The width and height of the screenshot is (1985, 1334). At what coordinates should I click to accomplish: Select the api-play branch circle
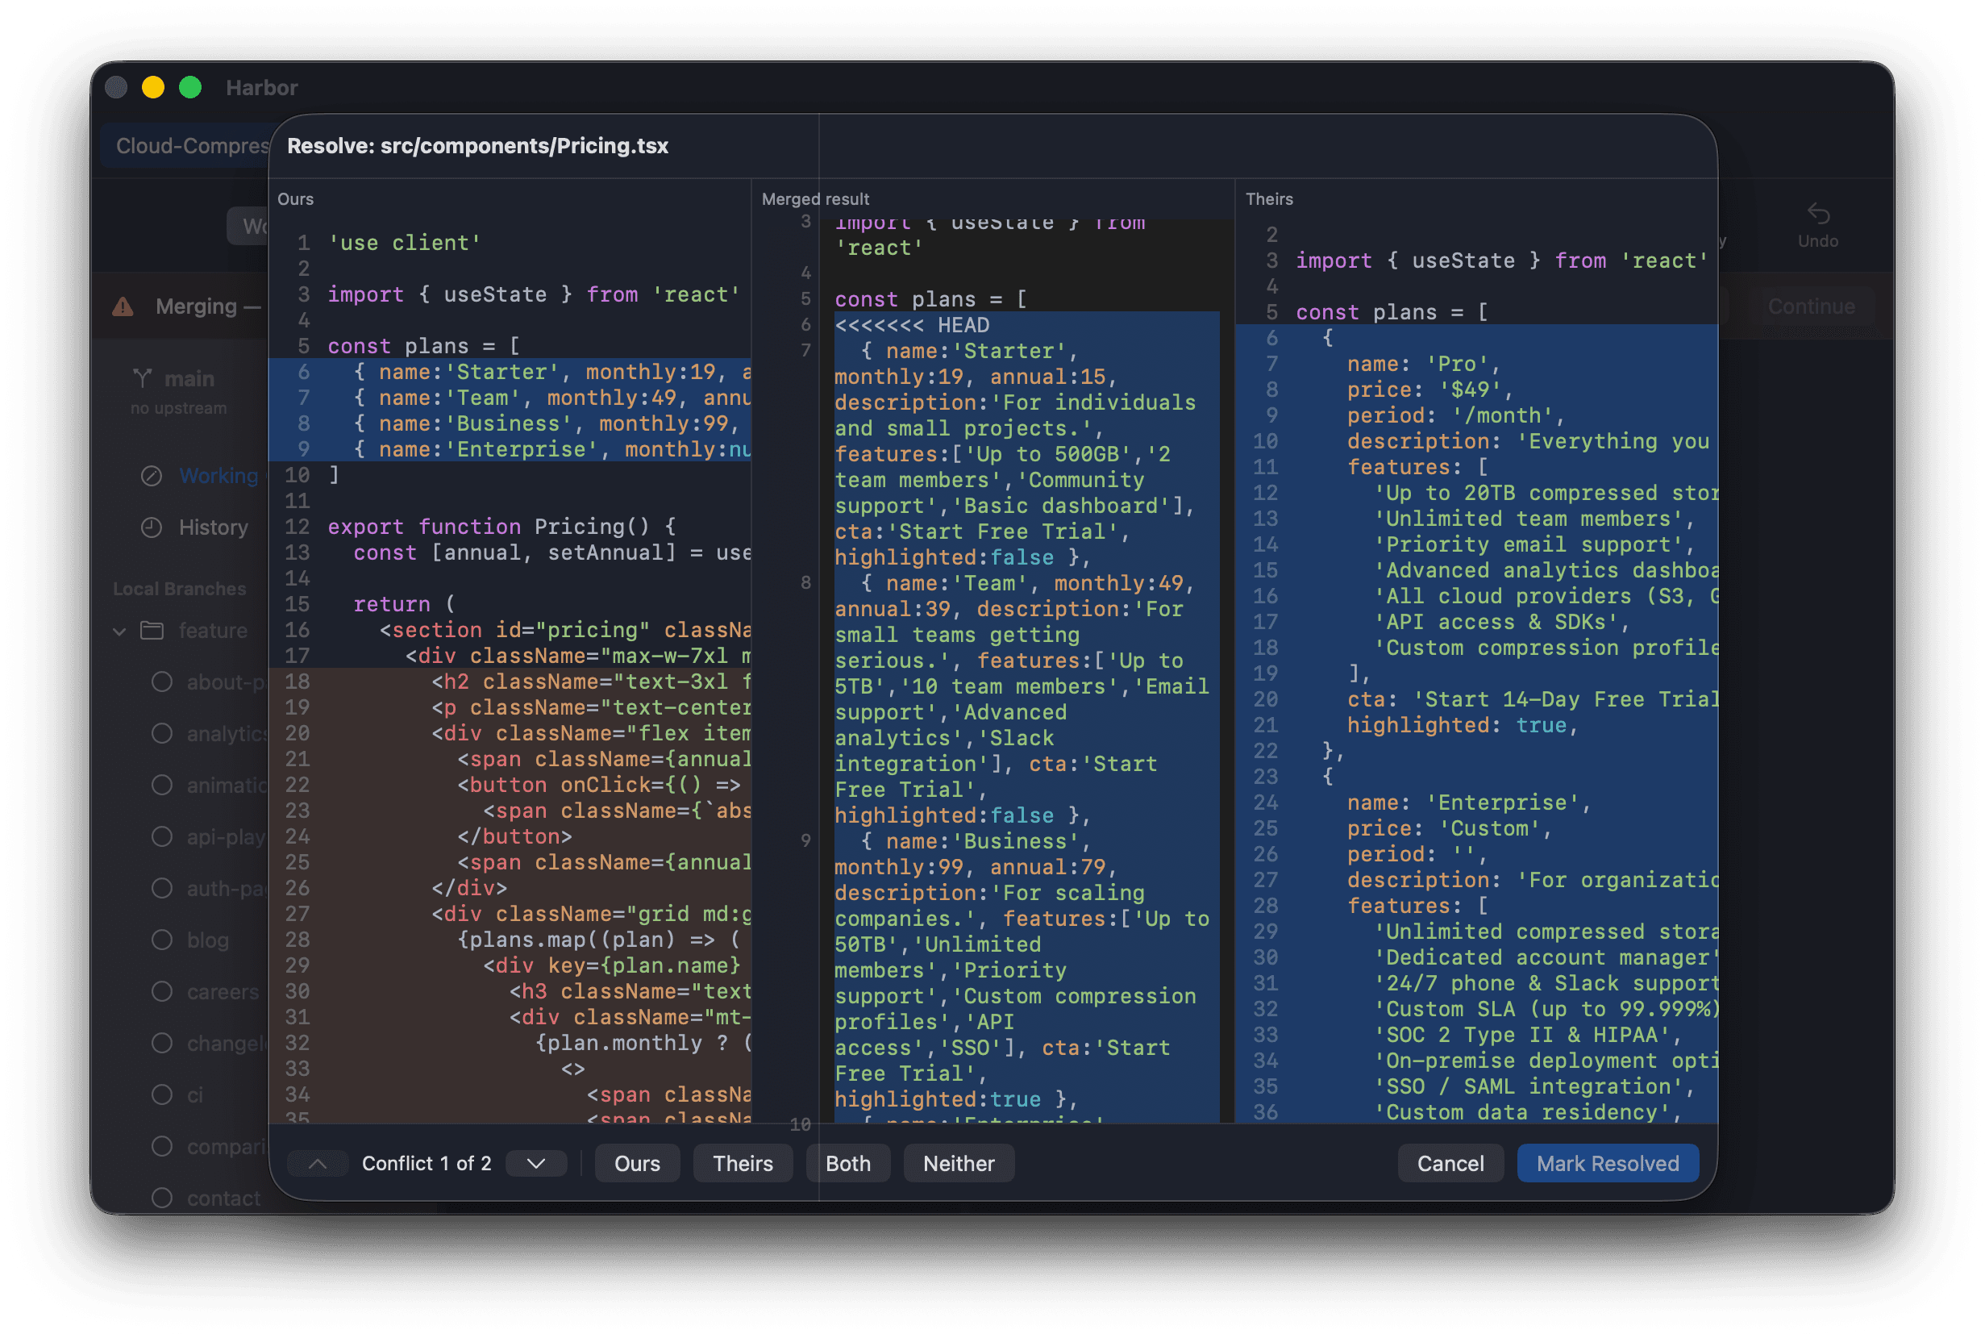tap(161, 837)
